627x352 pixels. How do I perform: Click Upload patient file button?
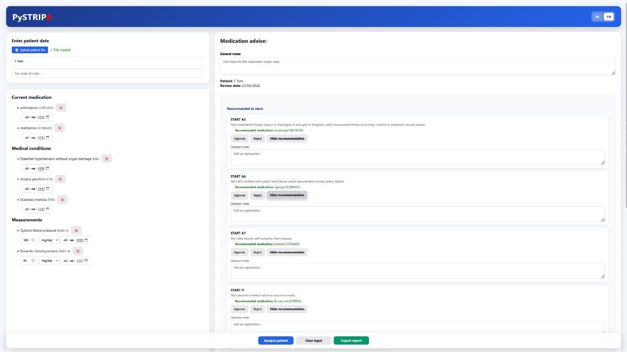[30, 50]
